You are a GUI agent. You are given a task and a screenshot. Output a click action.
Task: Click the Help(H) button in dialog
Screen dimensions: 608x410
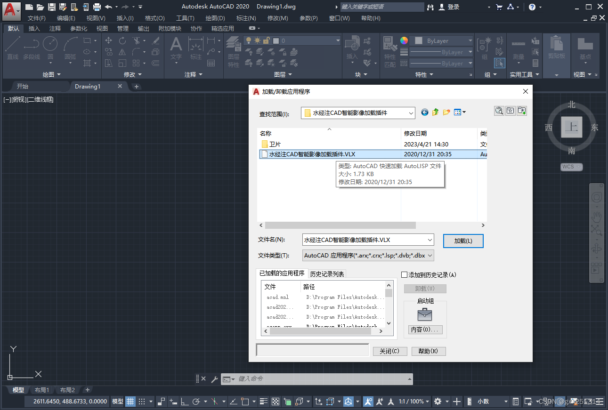[429, 351]
